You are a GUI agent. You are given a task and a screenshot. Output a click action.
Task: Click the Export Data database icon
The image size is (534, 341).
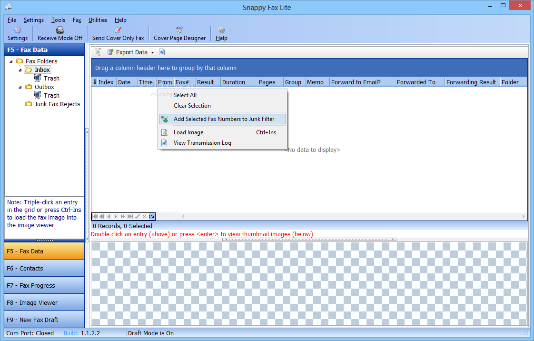[110, 52]
